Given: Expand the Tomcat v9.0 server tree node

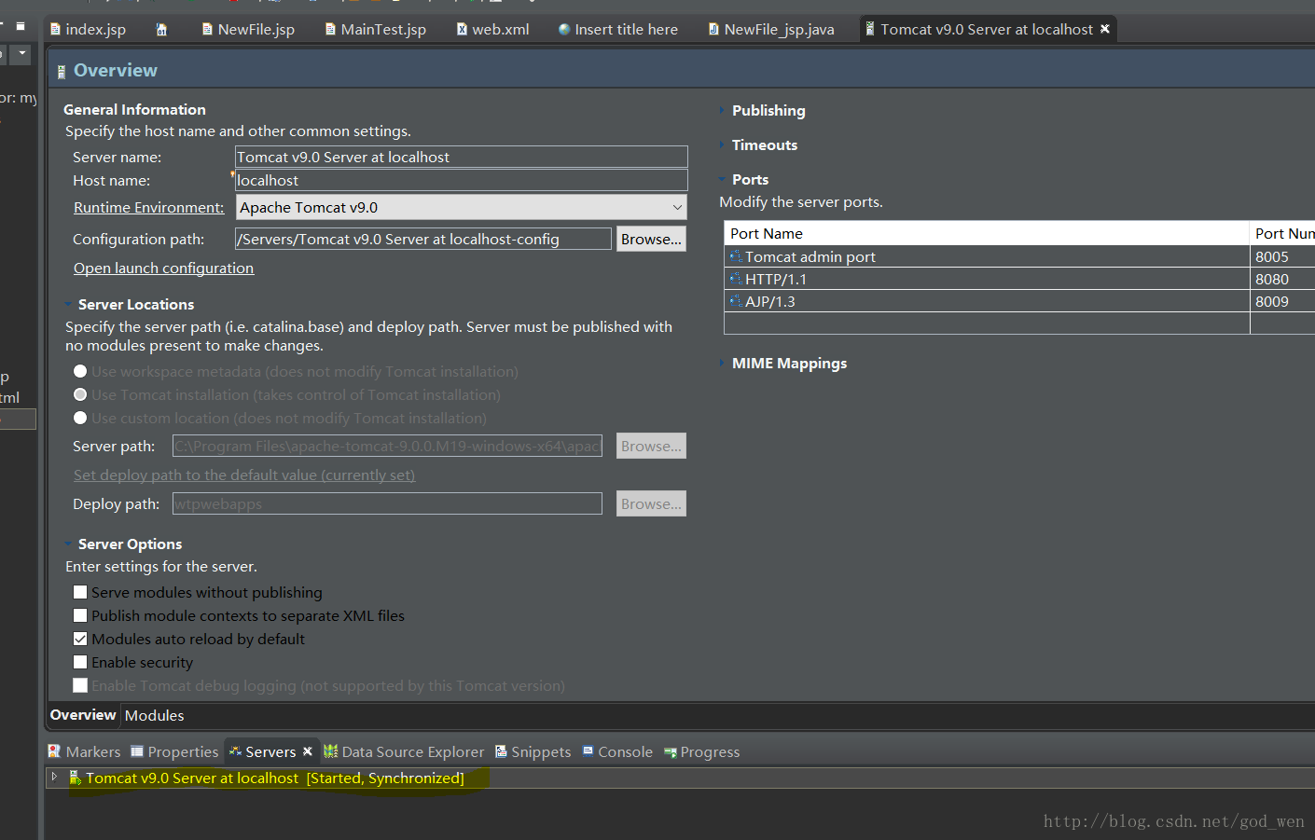Looking at the screenshot, I should click(x=55, y=777).
